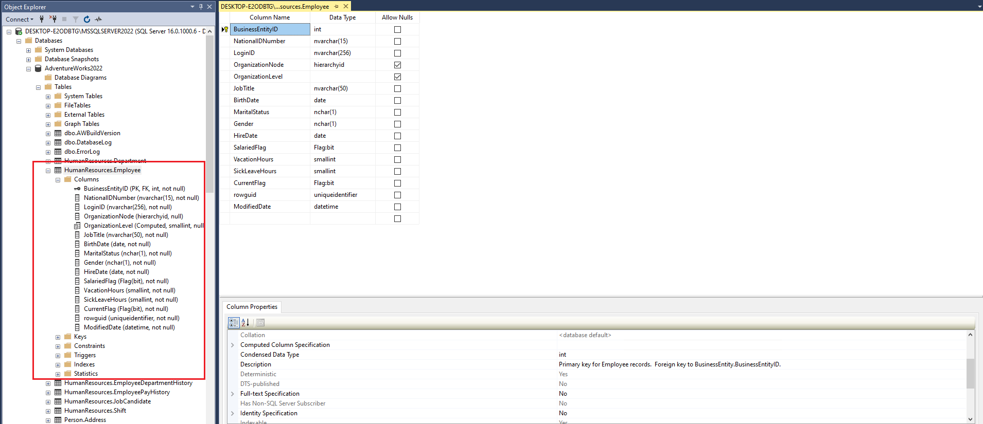Viewport: 983px width, 424px height.
Task: Pin the Object Explorer panel
Action: pos(201,7)
